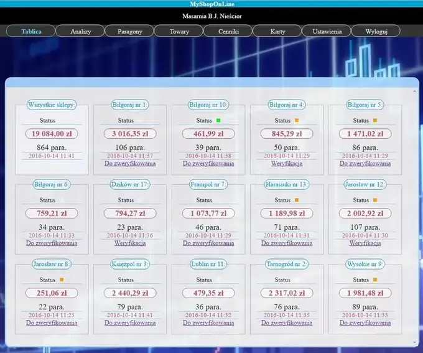Click orange status indicator of Jarosław nr 12
Screen dimensions: 423x353
[375, 200]
